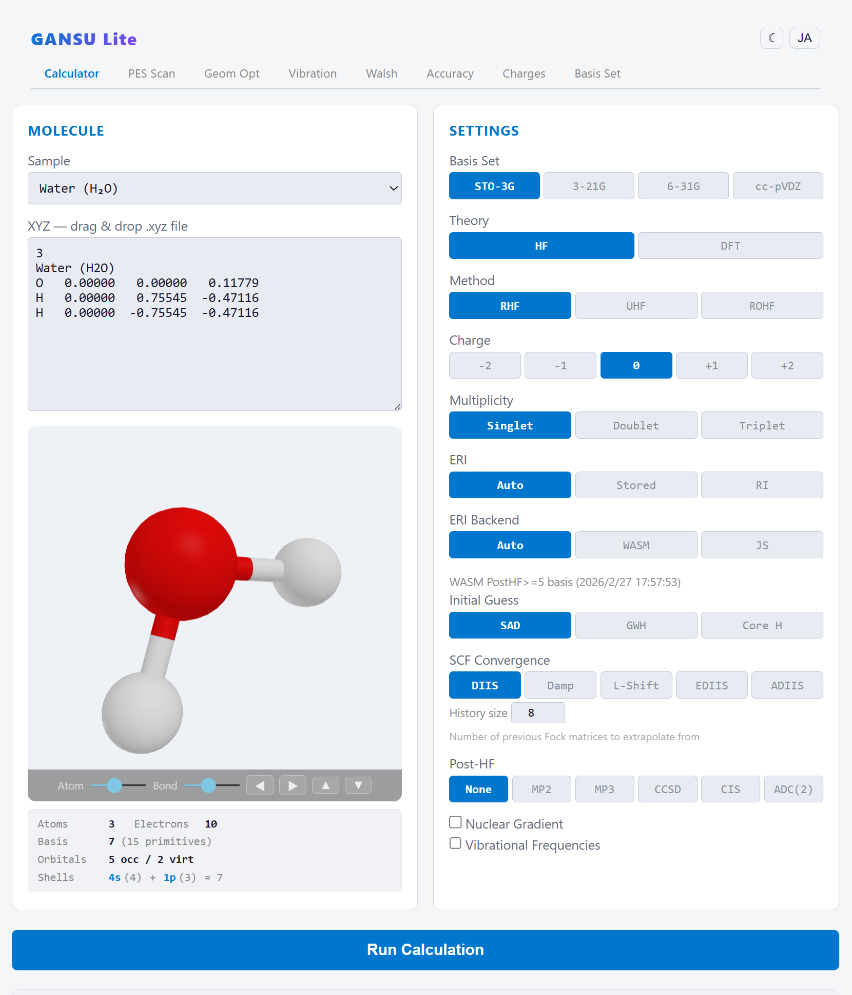Switch theory to DFT

pos(730,246)
